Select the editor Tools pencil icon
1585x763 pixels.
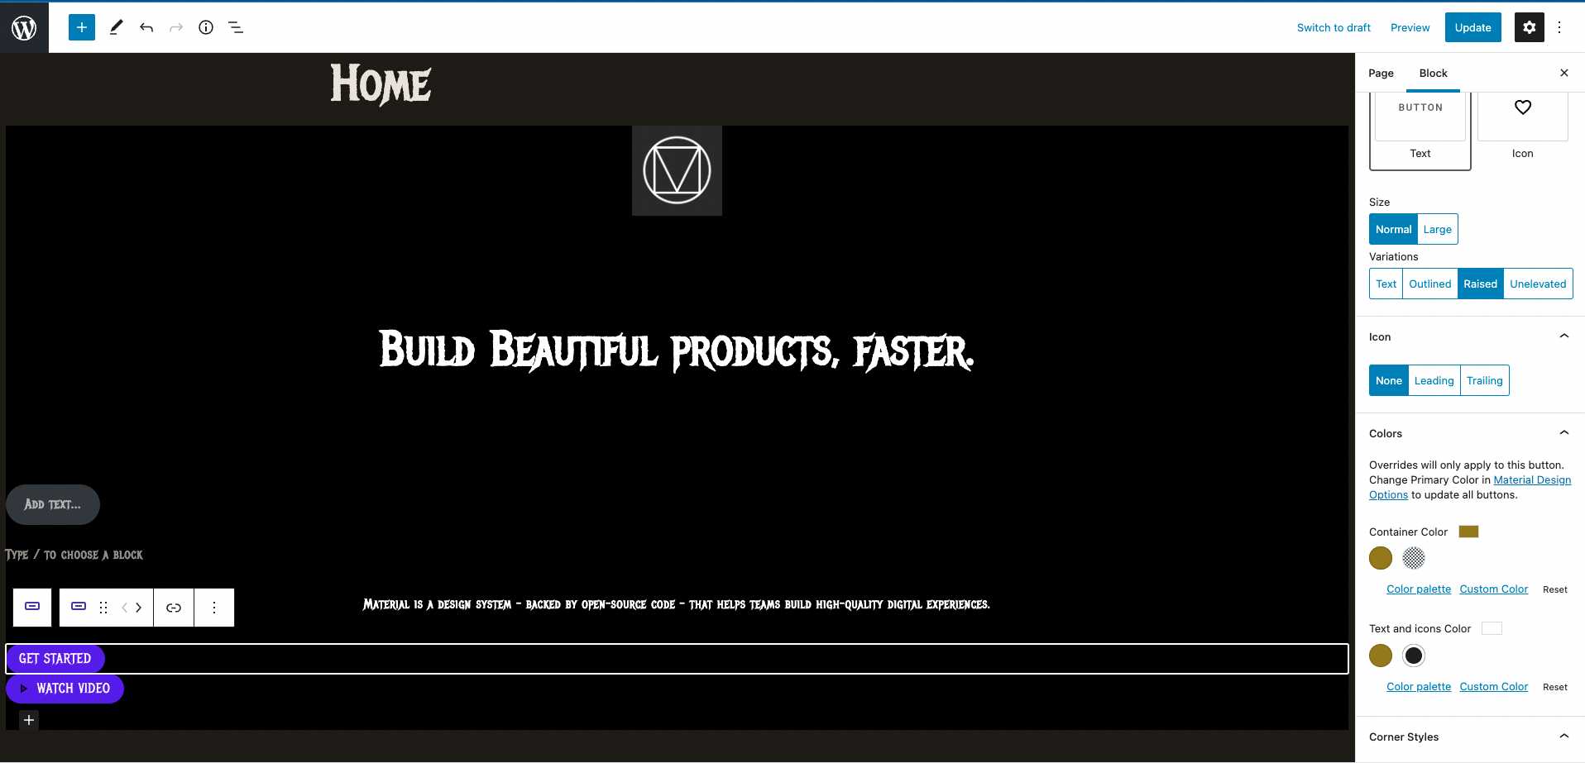(x=116, y=27)
